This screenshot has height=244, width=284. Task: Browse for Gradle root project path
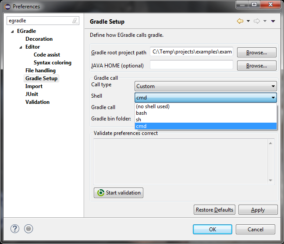[x=256, y=53]
